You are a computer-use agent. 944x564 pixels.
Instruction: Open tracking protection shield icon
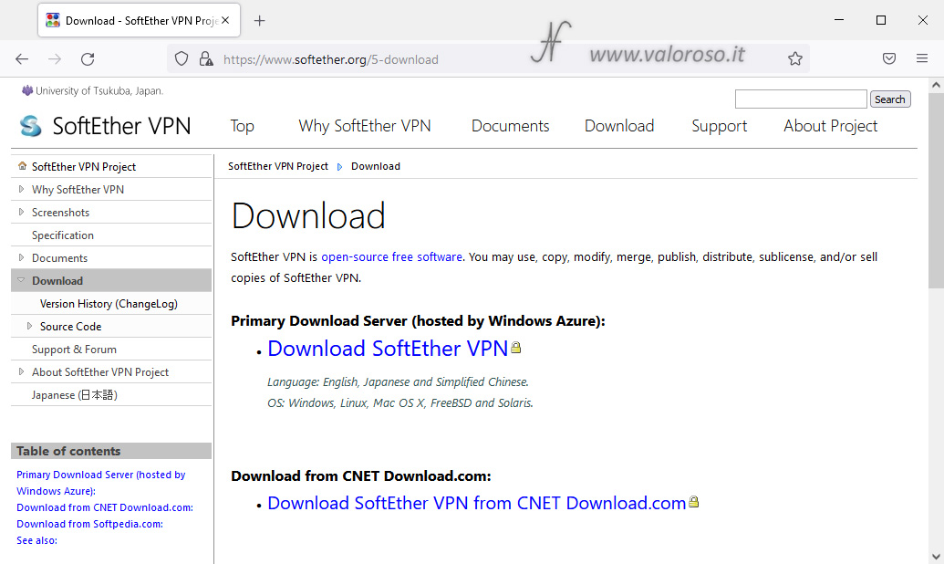[x=182, y=59]
